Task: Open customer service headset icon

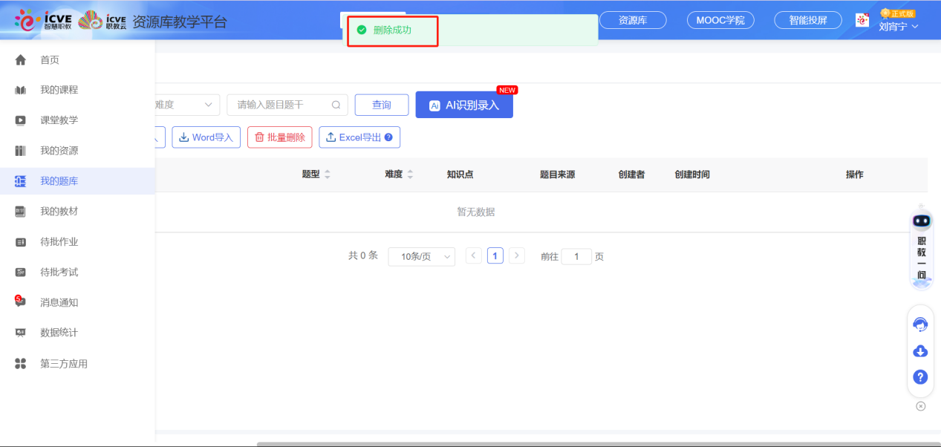Action: coord(920,324)
